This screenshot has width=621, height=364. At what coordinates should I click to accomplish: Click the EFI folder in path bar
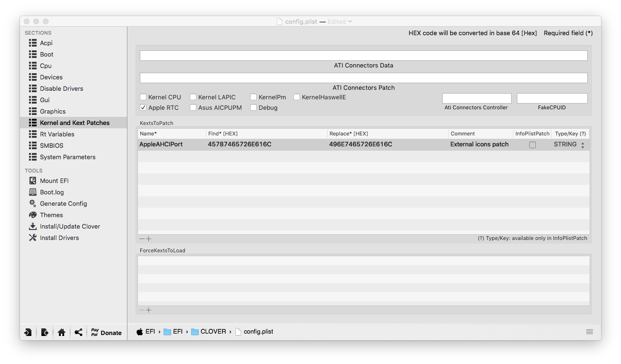[173, 332]
